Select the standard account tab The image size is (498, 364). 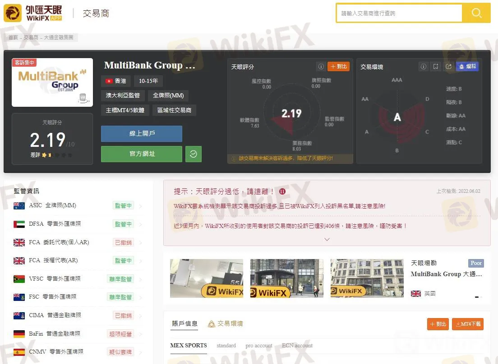(x=226, y=346)
